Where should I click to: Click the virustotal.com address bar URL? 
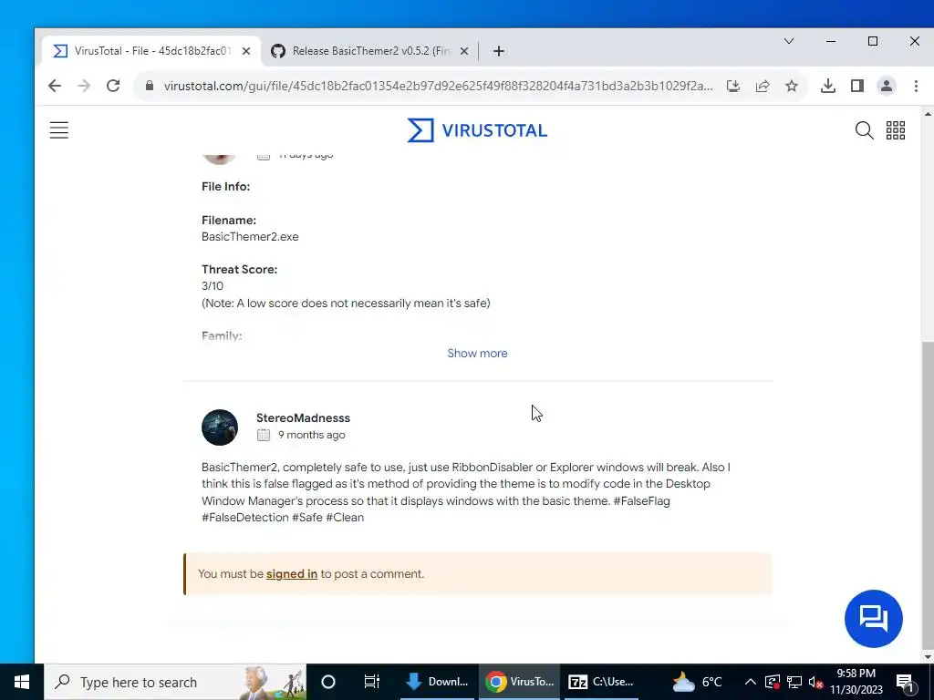[439, 86]
